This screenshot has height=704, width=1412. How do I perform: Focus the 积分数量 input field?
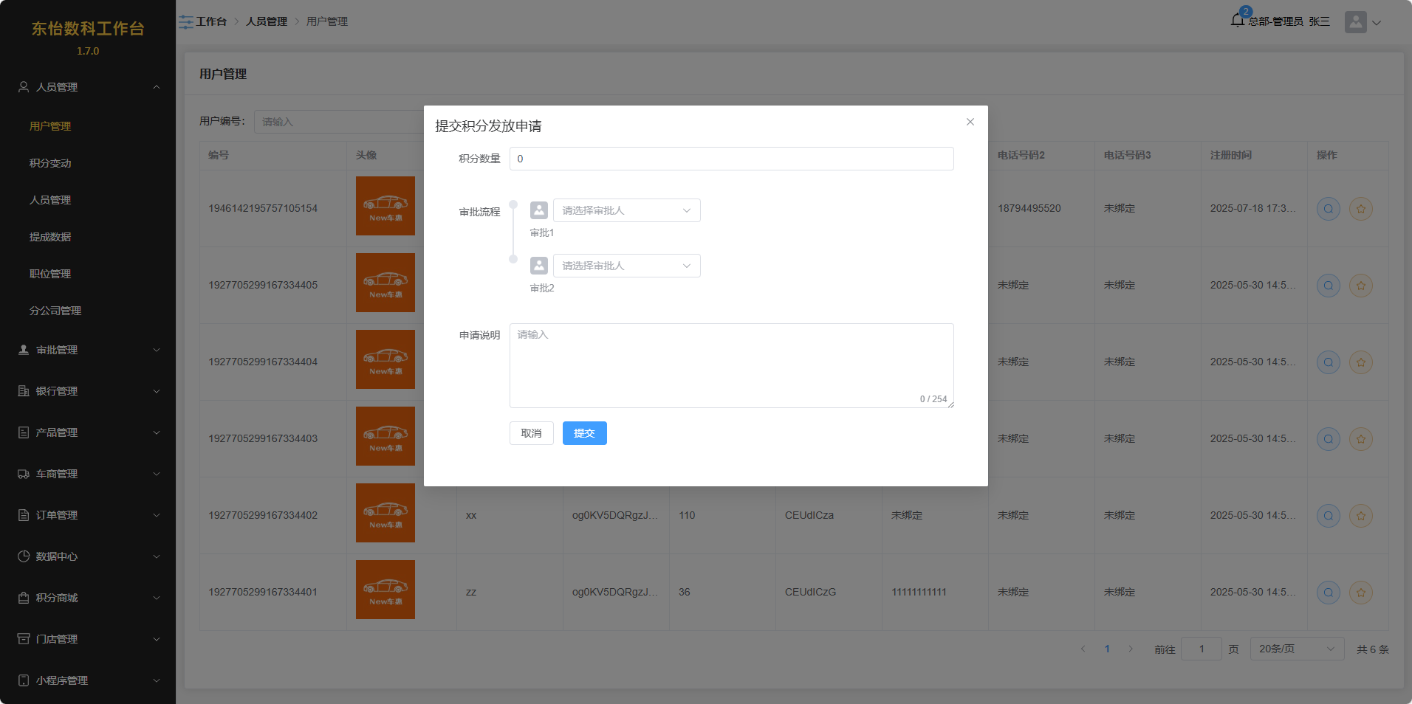coord(731,159)
